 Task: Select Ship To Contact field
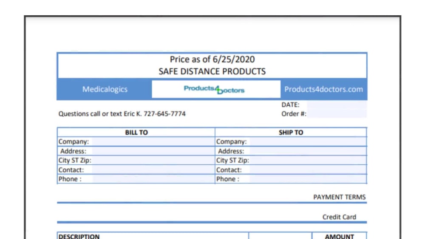pyautogui.click(x=308, y=170)
